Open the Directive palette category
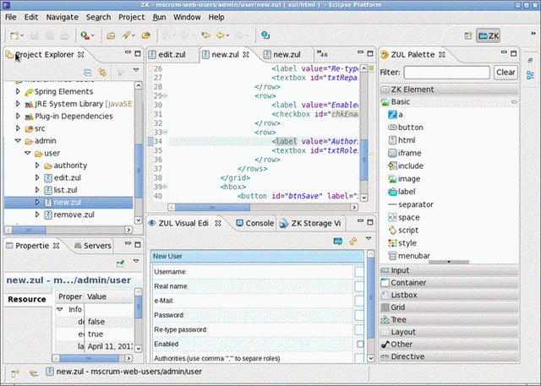 coord(449,356)
